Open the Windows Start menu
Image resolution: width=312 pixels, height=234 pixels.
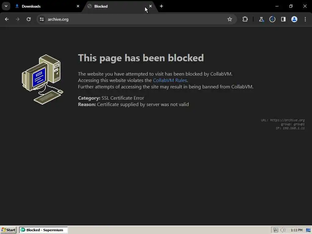click(9, 230)
